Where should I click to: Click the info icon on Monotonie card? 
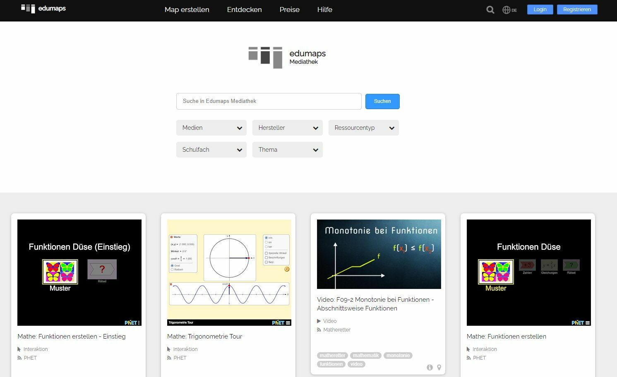coord(430,367)
